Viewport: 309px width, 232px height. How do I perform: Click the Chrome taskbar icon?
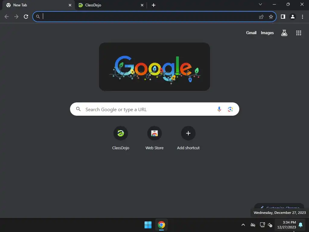[161, 225]
